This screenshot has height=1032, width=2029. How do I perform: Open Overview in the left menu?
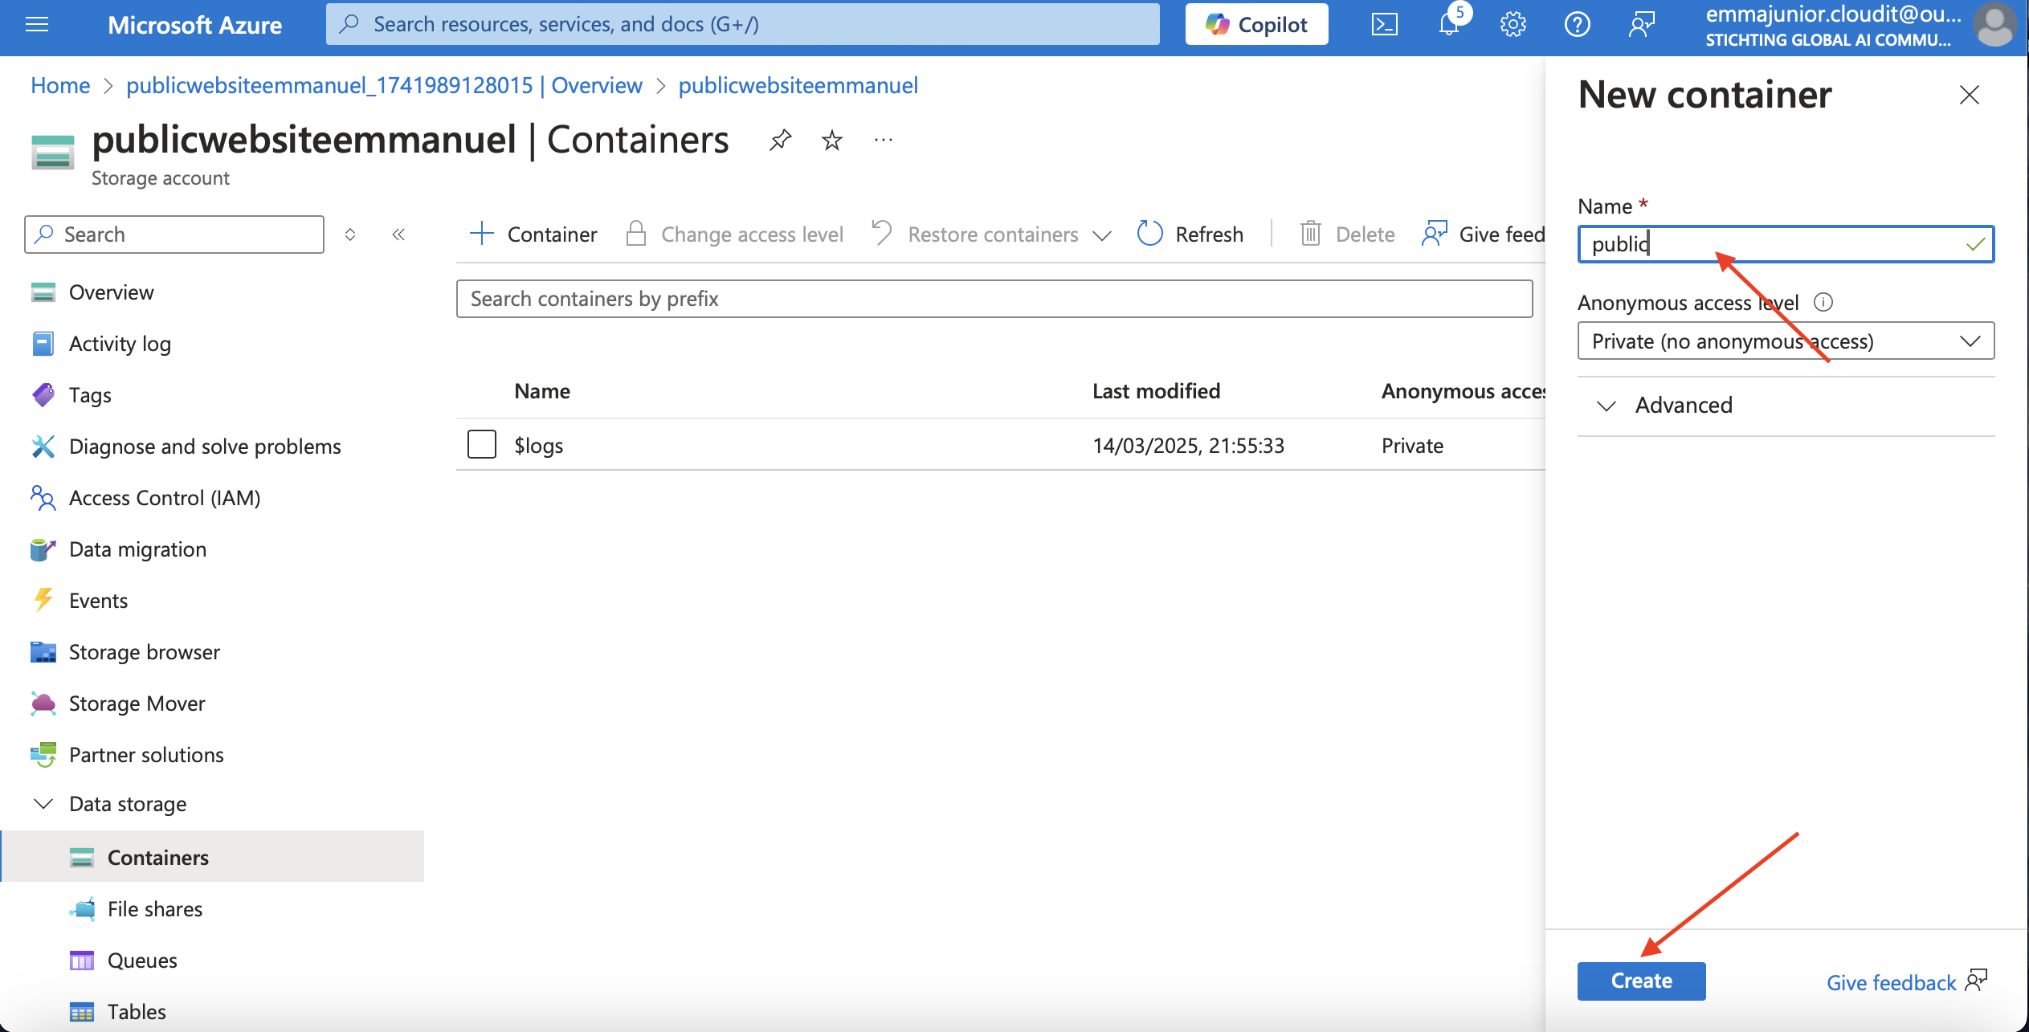point(111,292)
